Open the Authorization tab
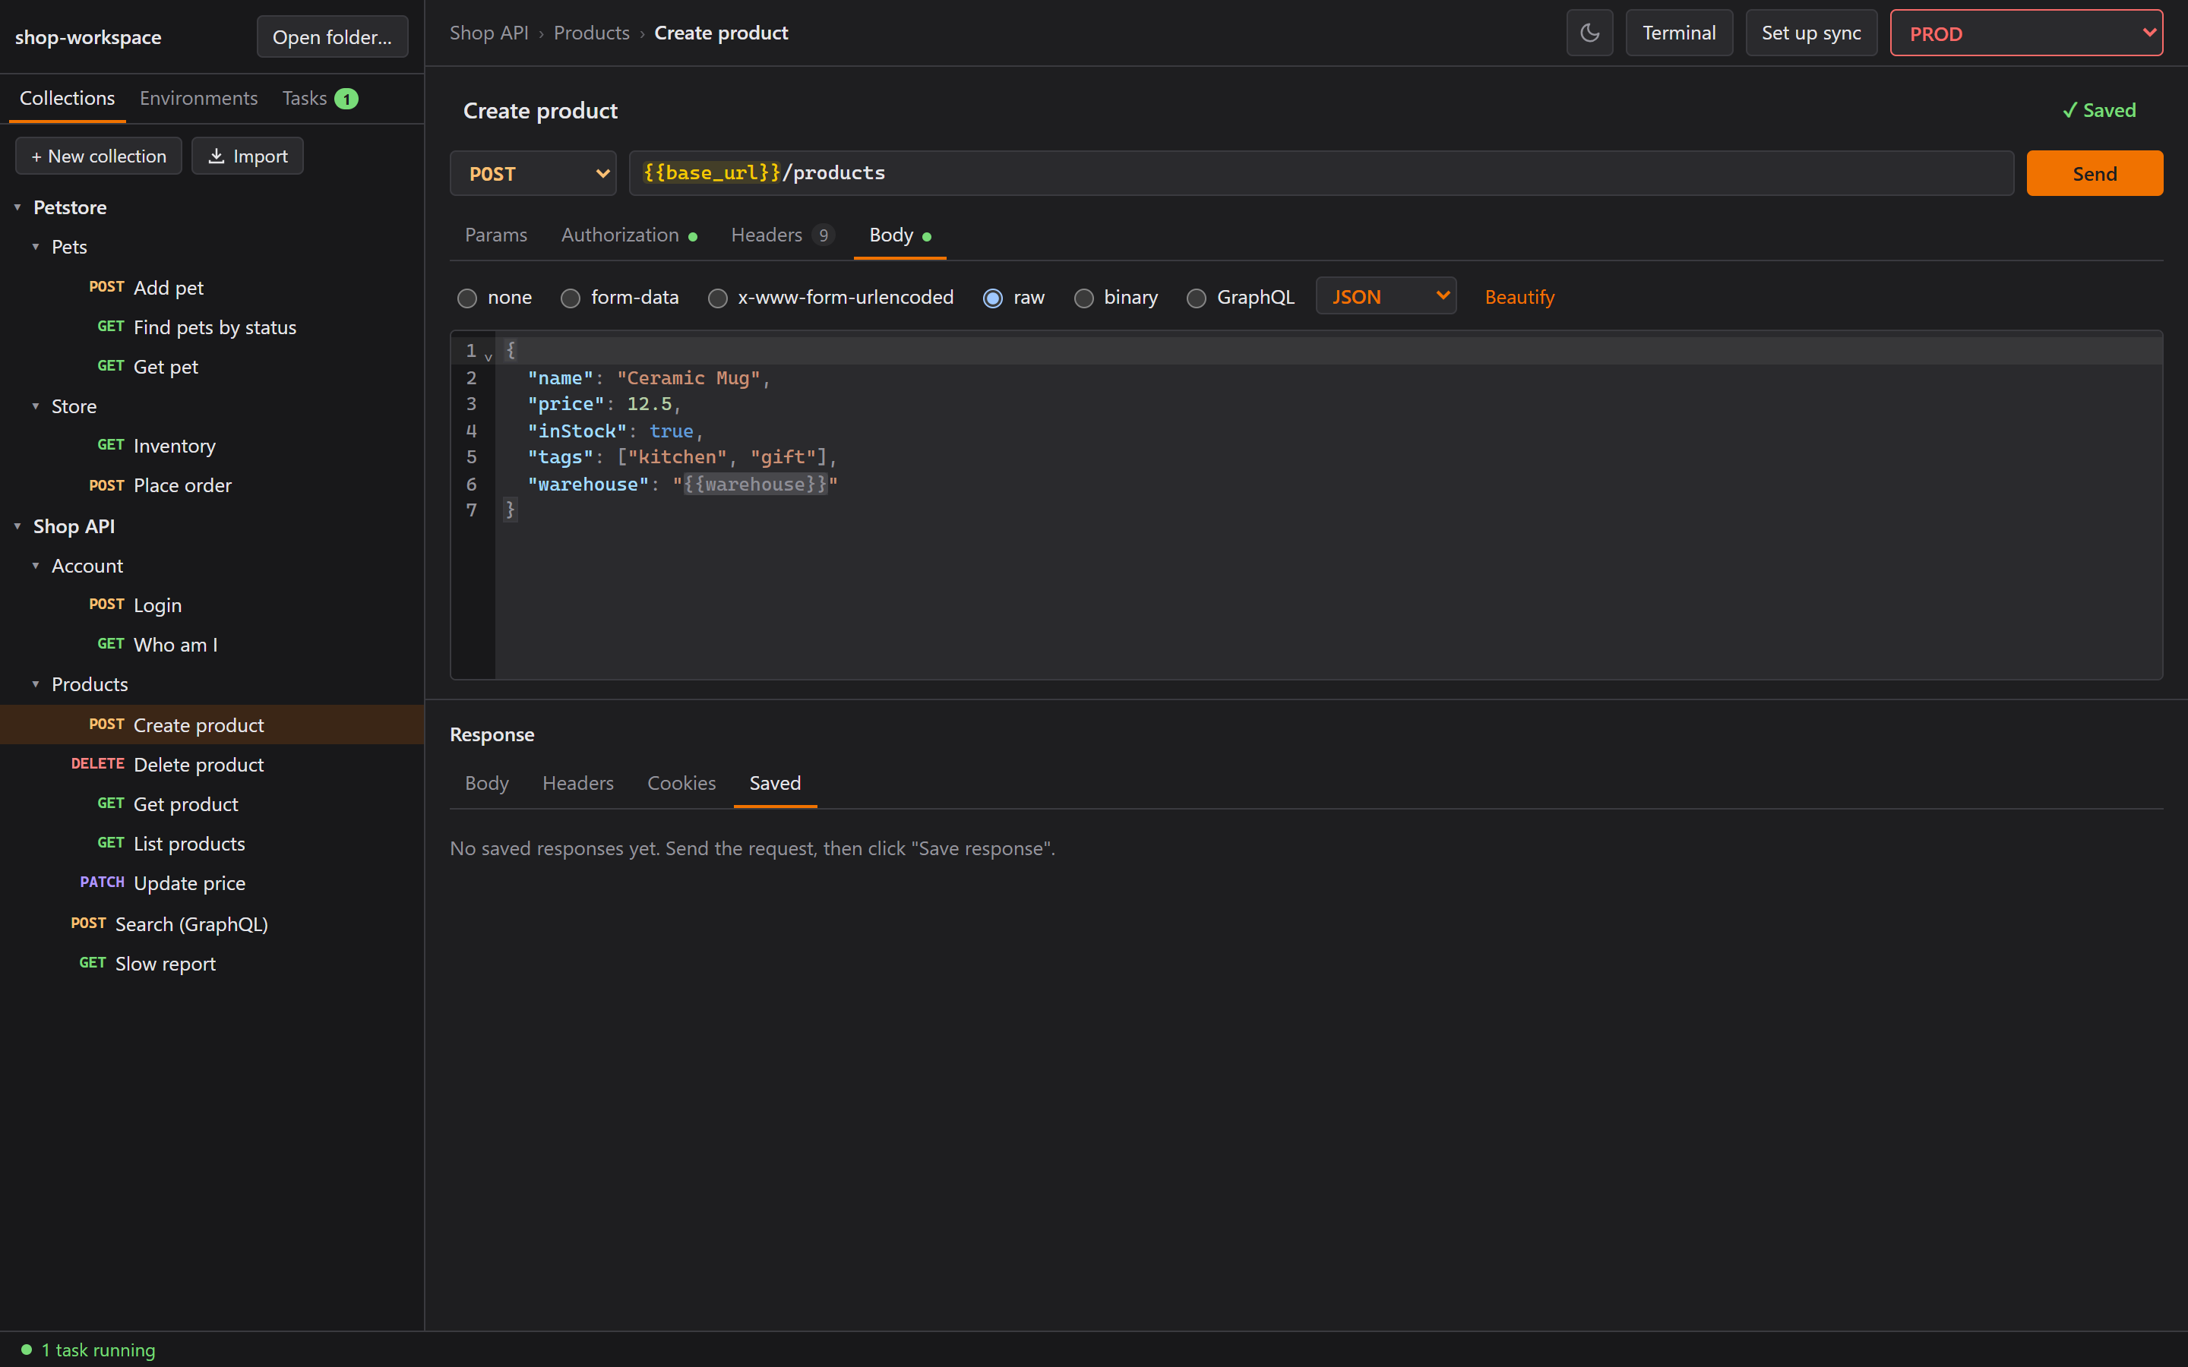Viewport: 2188px width, 1367px height. pyautogui.click(x=628, y=235)
